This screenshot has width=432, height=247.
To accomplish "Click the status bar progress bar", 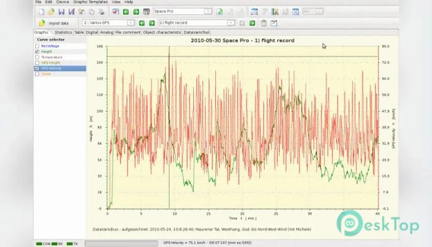I will tap(121, 243).
